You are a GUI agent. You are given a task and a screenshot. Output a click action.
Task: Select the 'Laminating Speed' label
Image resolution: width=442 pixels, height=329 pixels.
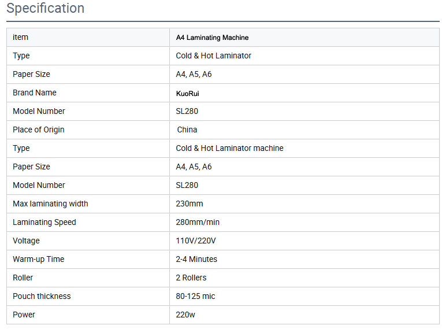tap(44, 223)
